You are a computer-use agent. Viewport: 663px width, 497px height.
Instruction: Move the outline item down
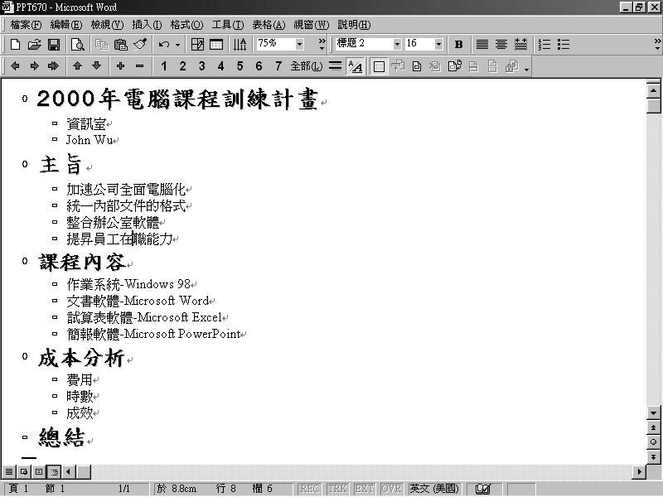pos(97,66)
